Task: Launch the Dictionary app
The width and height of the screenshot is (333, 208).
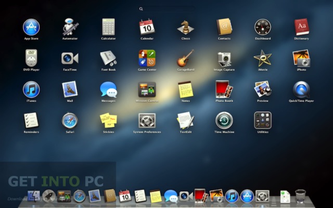Action: [301, 27]
